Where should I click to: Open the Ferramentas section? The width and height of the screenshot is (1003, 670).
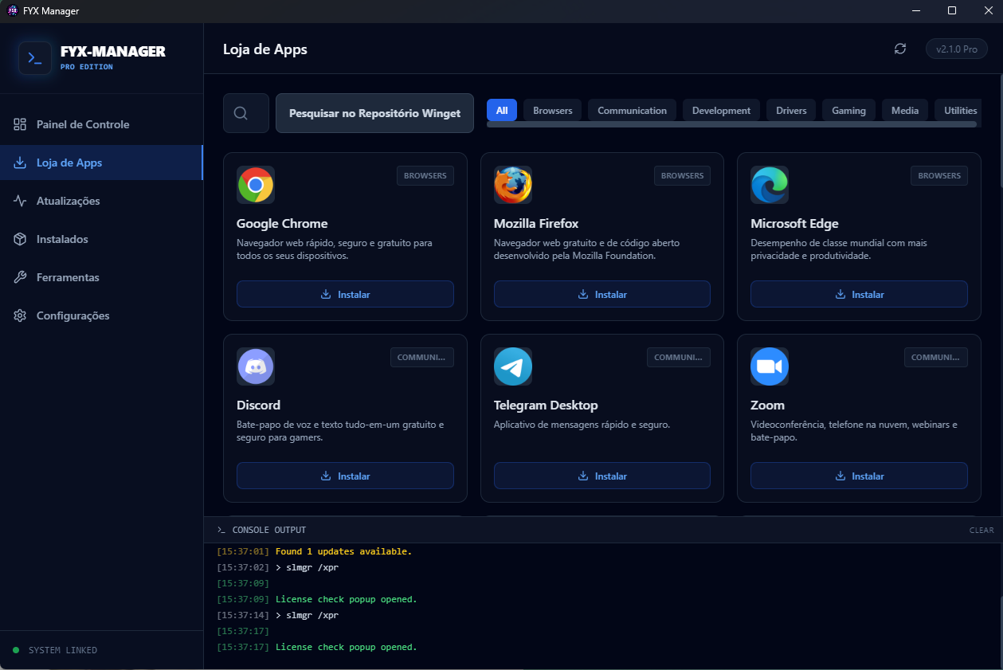(x=67, y=277)
